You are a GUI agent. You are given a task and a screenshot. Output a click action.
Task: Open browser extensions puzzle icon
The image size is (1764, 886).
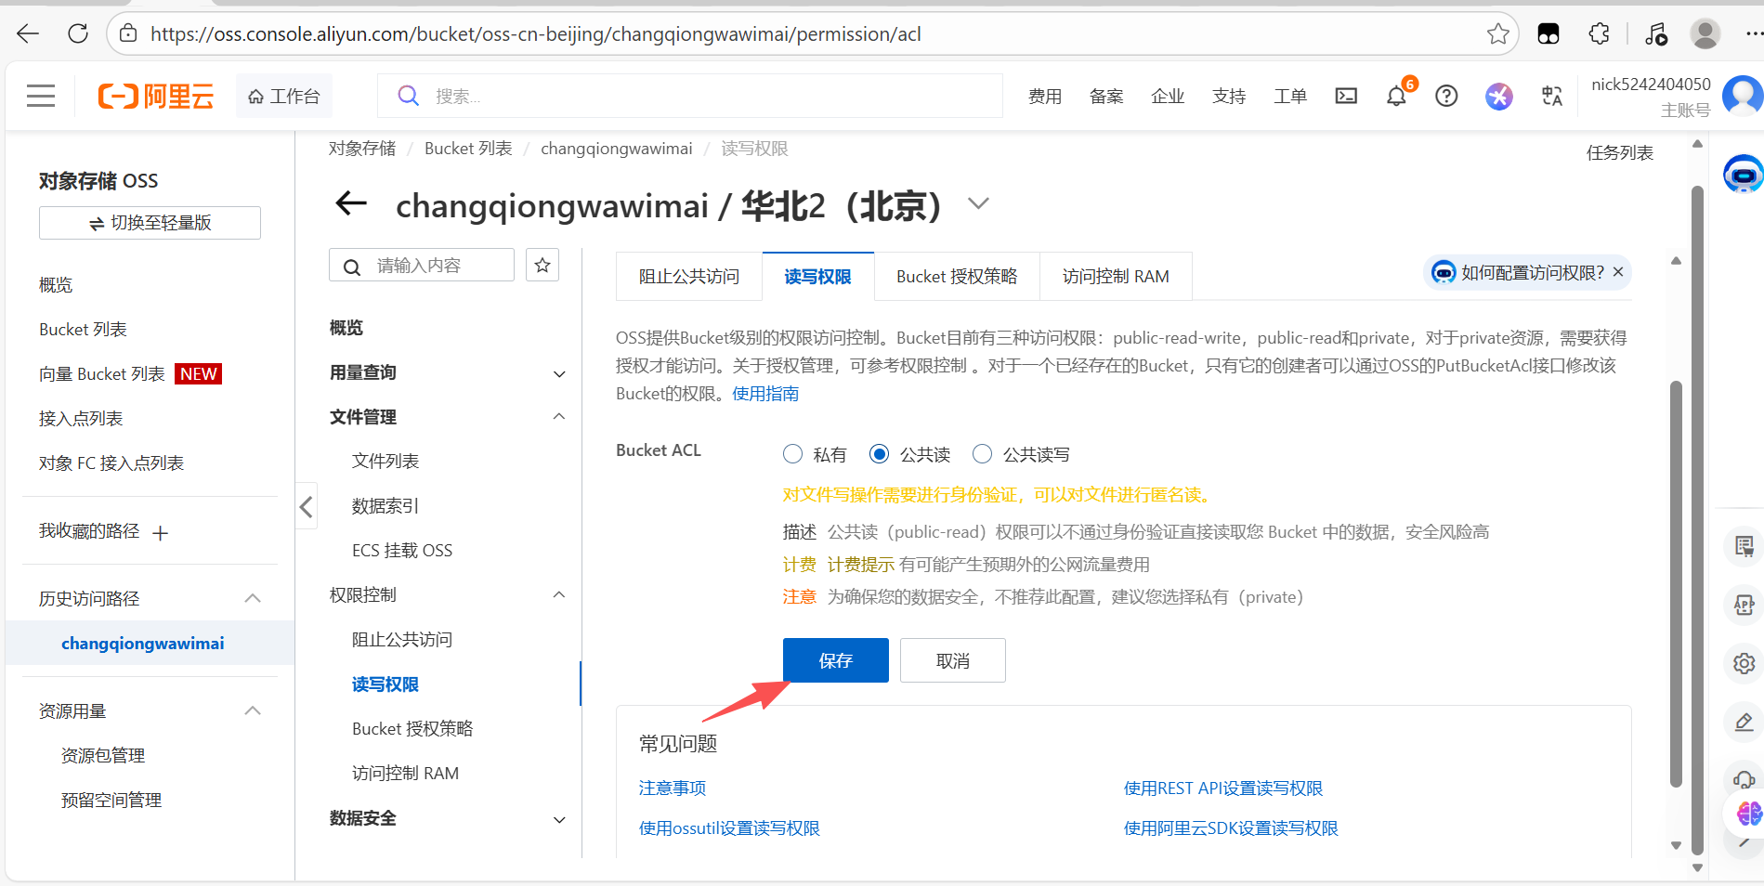tap(1599, 34)
